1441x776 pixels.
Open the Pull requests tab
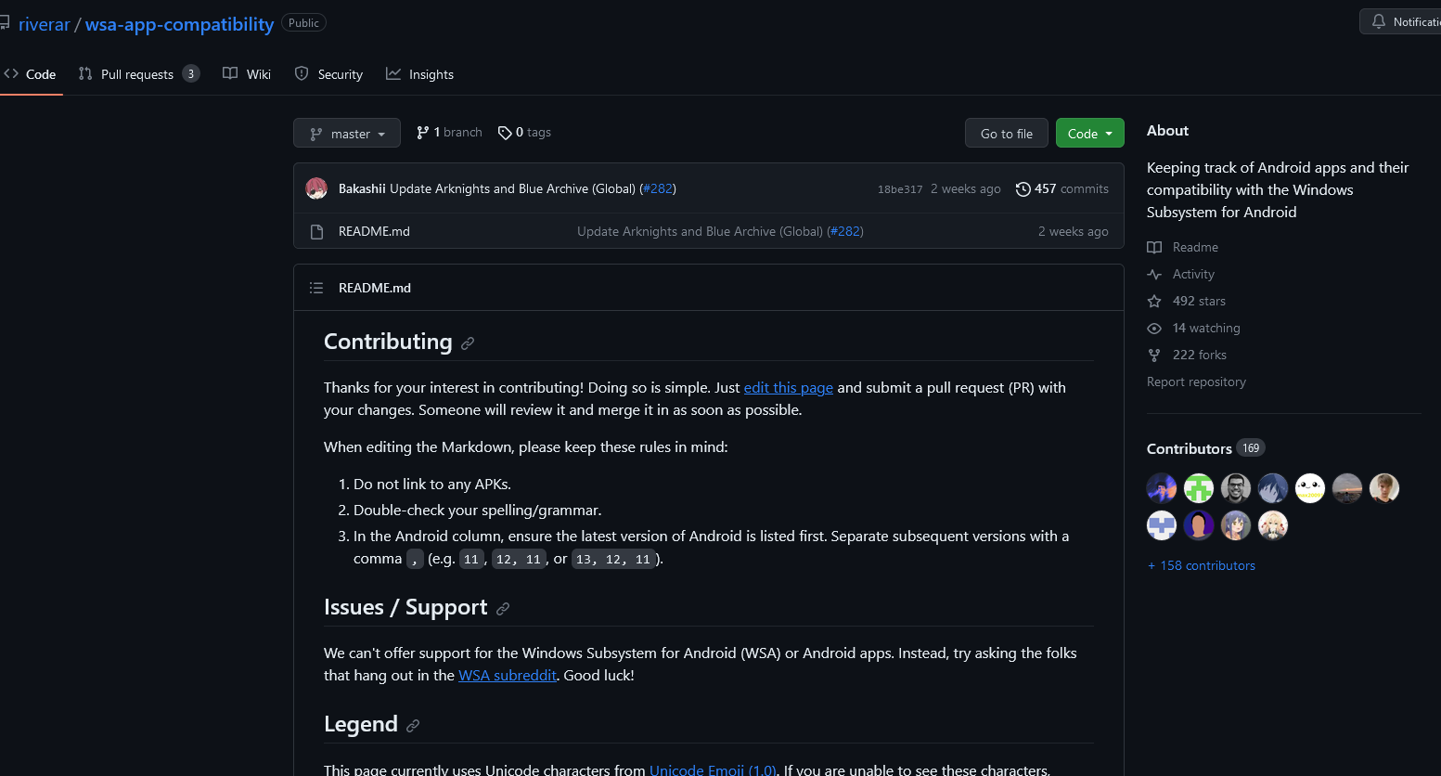pos(138,74)
